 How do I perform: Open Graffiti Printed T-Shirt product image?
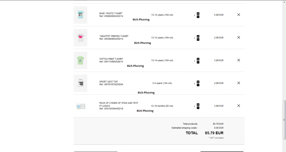(81, 37)
